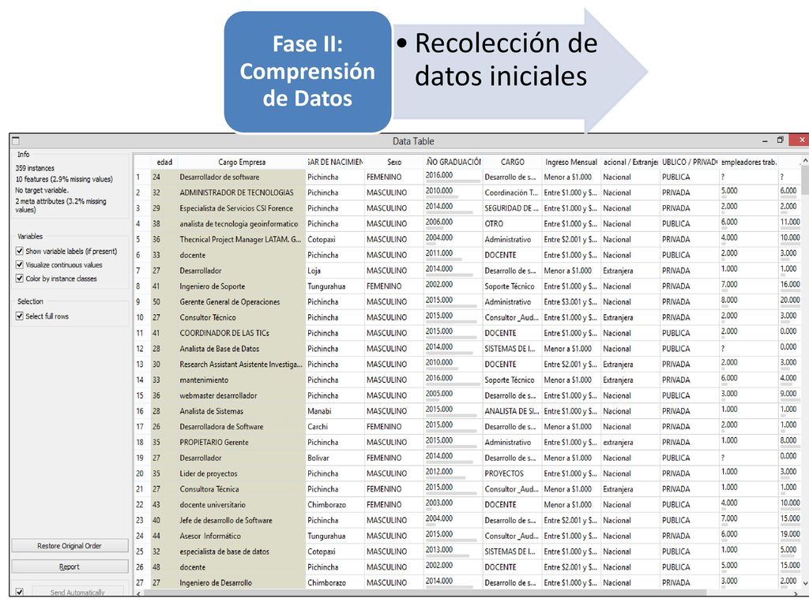Close the Data Table window
The width and height of the screenshot is (809, 606).
(x=801, y=140)
